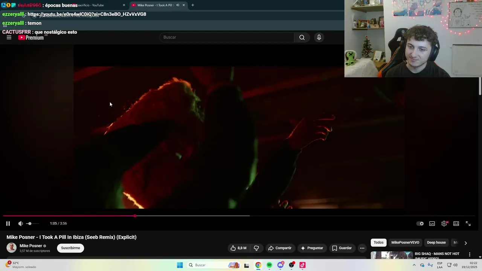Click the Preguntar button

312,248
